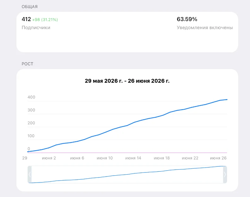Click the 200 y-axis label
Image resolution: width=250 pixels, height=197 pixels.
point(31,123)
